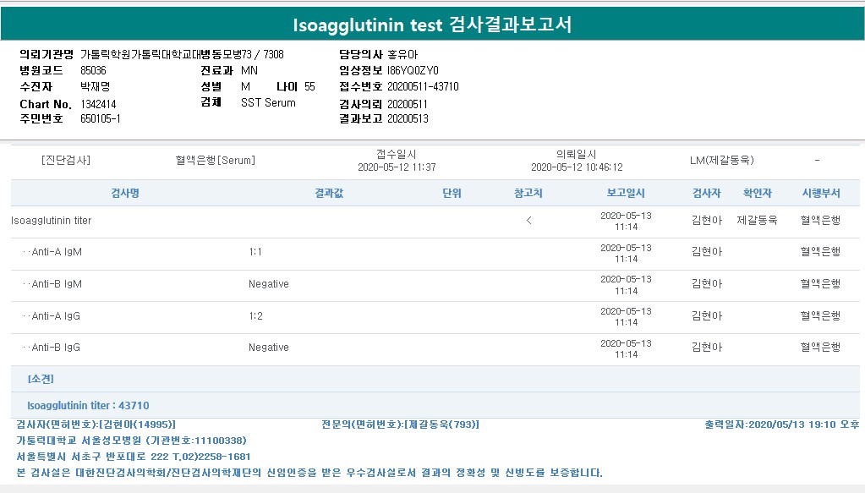The height and width of the screenshot is (493, 865).
Task: Select the Isoagglutinin titer parent row
Action: (x=52, y=221)
